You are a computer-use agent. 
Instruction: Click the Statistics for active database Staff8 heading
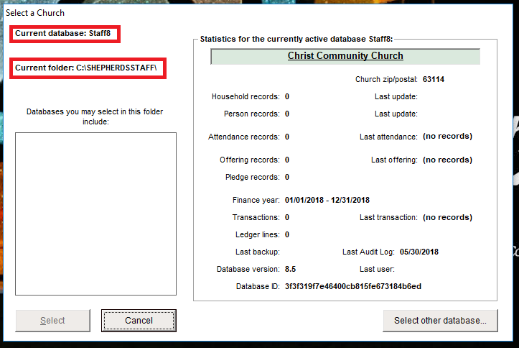coord(296,39)
